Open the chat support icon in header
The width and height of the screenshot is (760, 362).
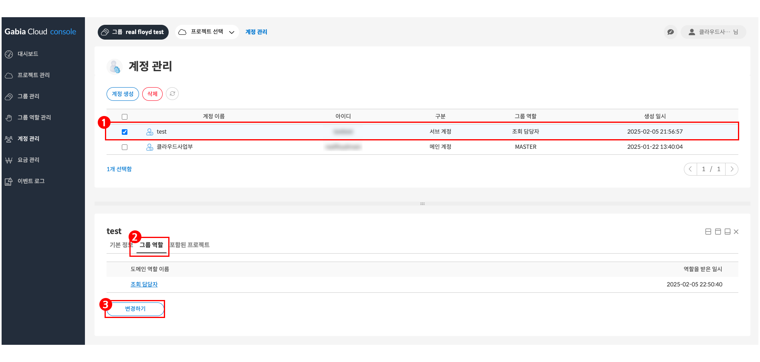coord(670,32)
